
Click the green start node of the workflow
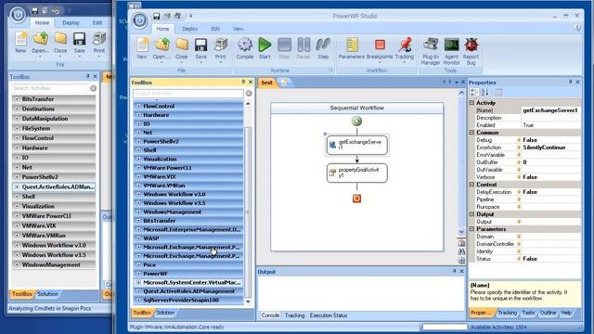click(356, 121)
